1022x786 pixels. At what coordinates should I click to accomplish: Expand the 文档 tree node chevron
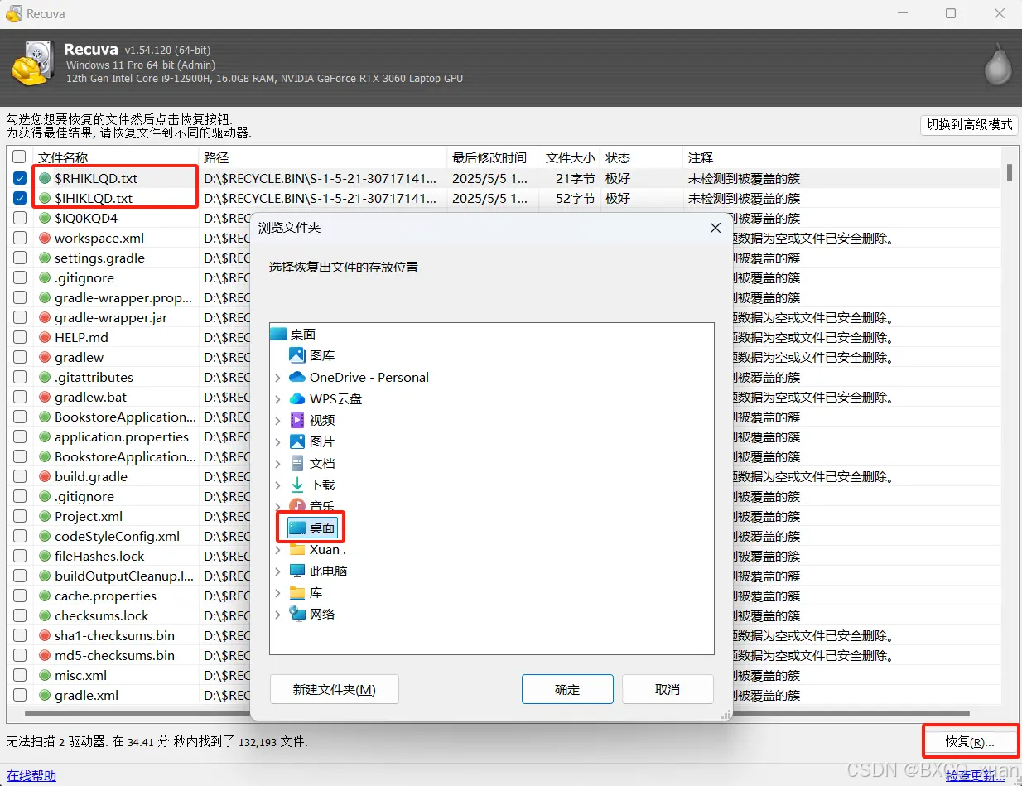(278, 464)
